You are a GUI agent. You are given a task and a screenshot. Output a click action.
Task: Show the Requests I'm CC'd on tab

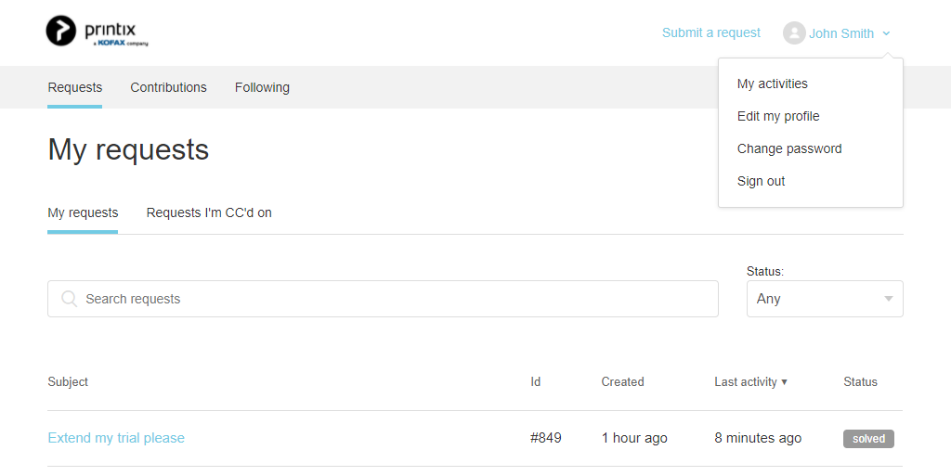point(209,212)
